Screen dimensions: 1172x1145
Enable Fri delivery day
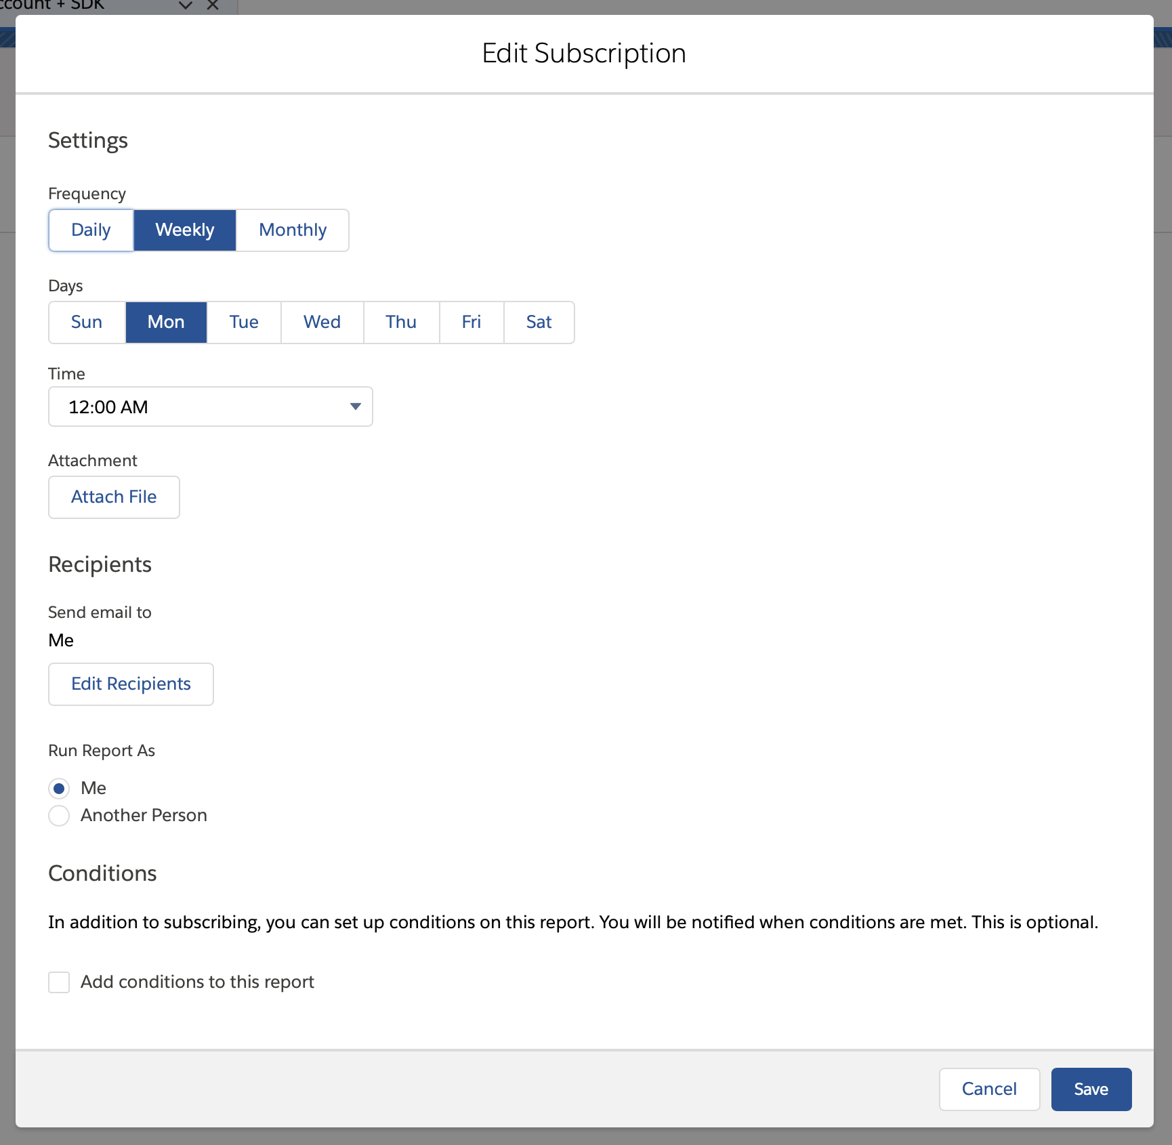472,322
